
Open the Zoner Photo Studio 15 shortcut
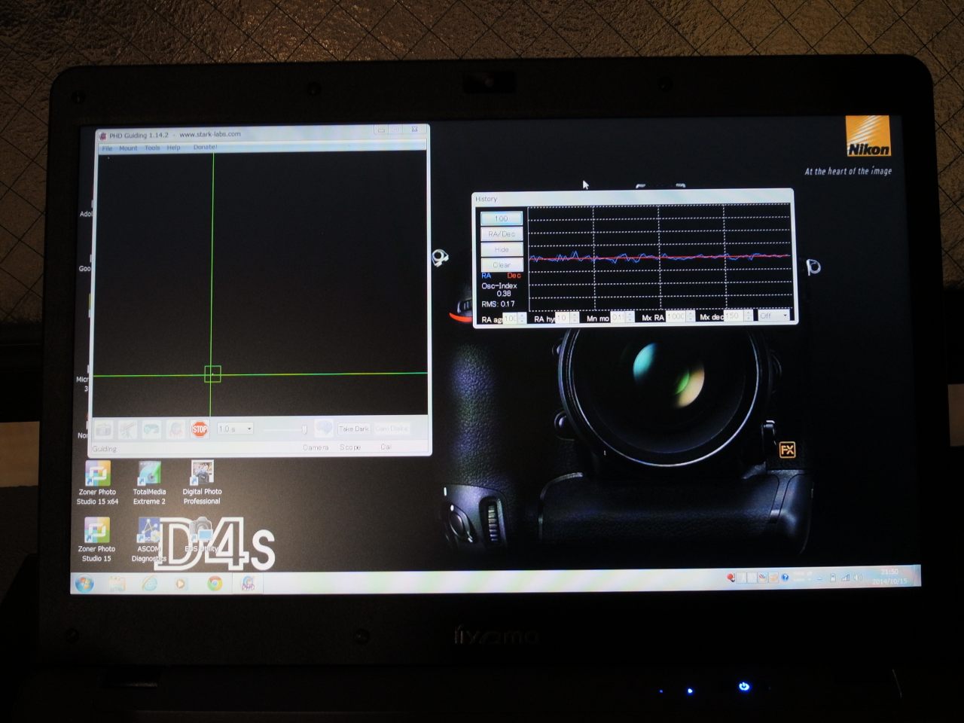(x=96, y=539)
